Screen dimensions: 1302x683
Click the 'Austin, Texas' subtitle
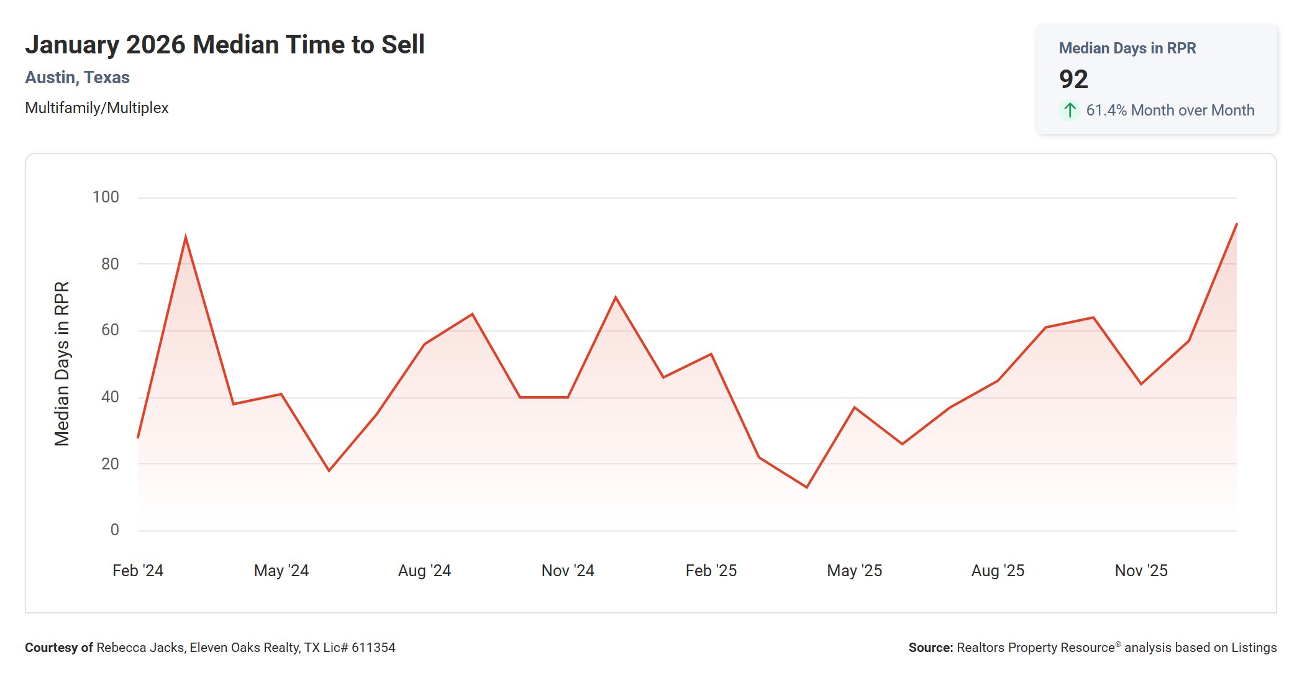[77, 78]
